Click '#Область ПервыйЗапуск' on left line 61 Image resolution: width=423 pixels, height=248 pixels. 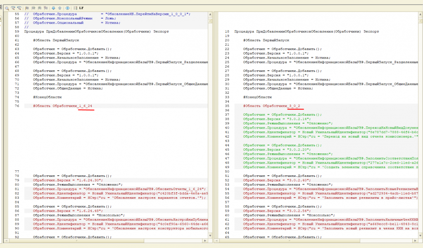tap(56, 40)
